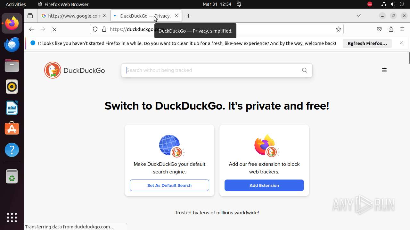Image resolution: width=410 pixels, height=230 pixels.
Task: Click the DuckDuckGo duck logo
Action: (53, 70)
